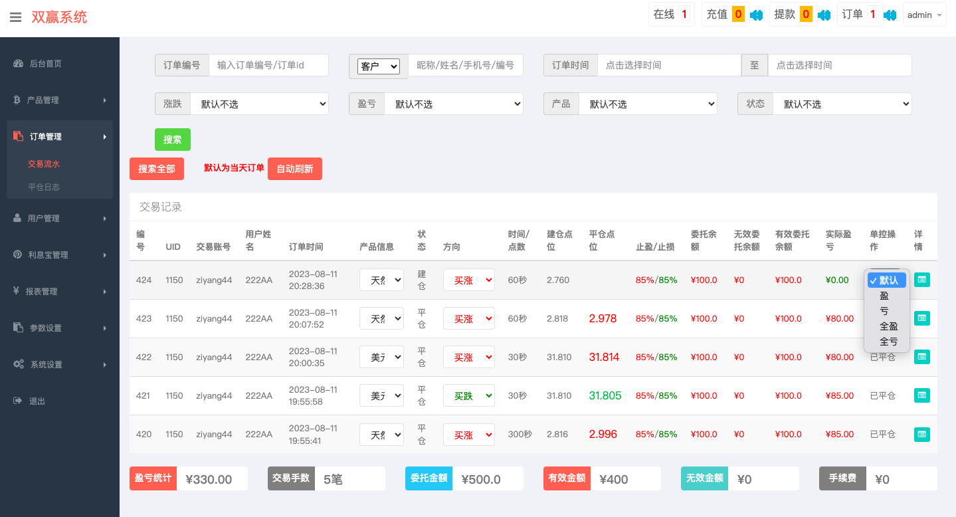The width and height of the screenshot is (956, 517).
Task: Click the green 搜索 button
Action: coord(172,140)
